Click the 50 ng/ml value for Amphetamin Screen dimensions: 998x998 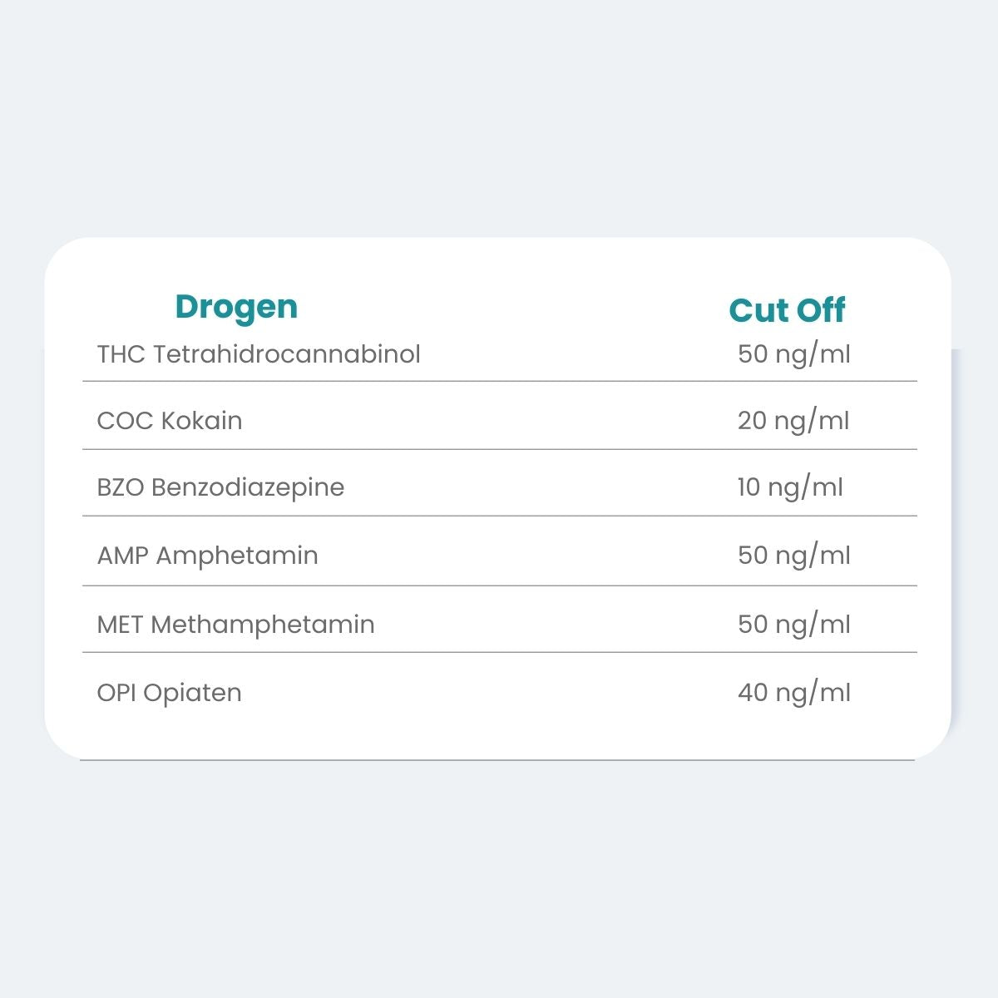click(794, 556)
